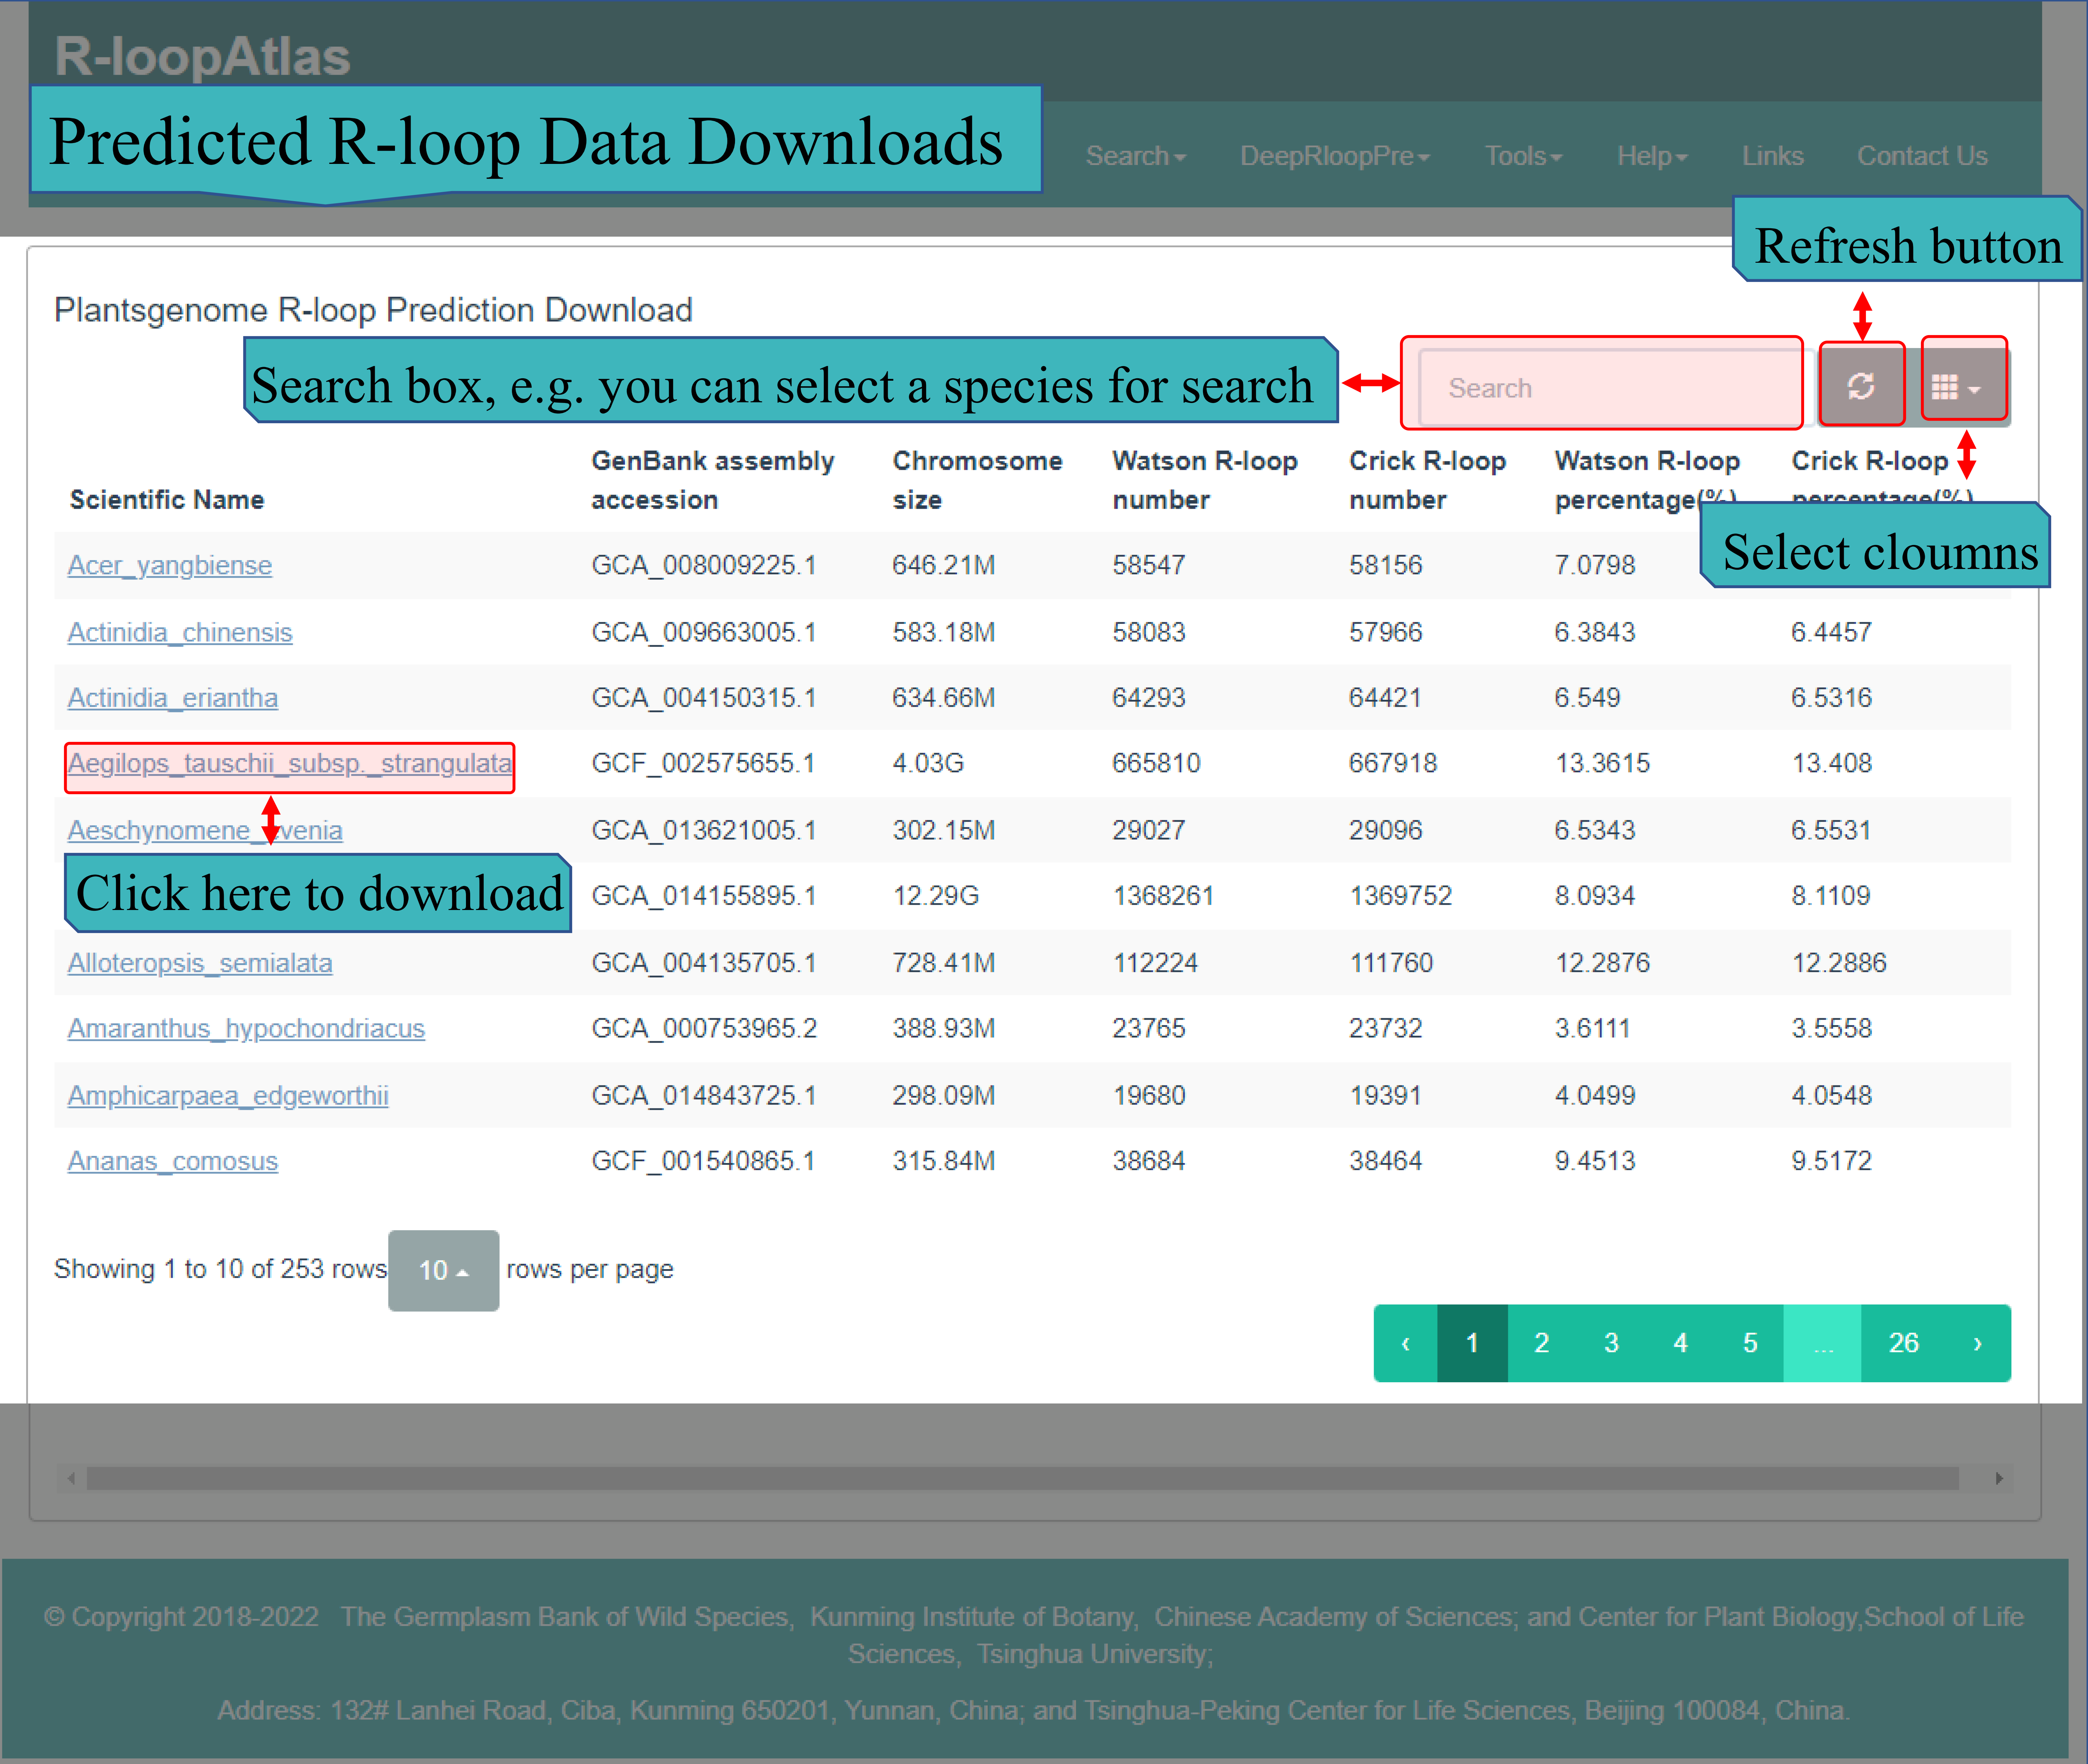Click horizontal scrollbar left arrow
The width and height of the screenshot is (2088, 1764).
pyautogui.click(x=71, y=1478)
